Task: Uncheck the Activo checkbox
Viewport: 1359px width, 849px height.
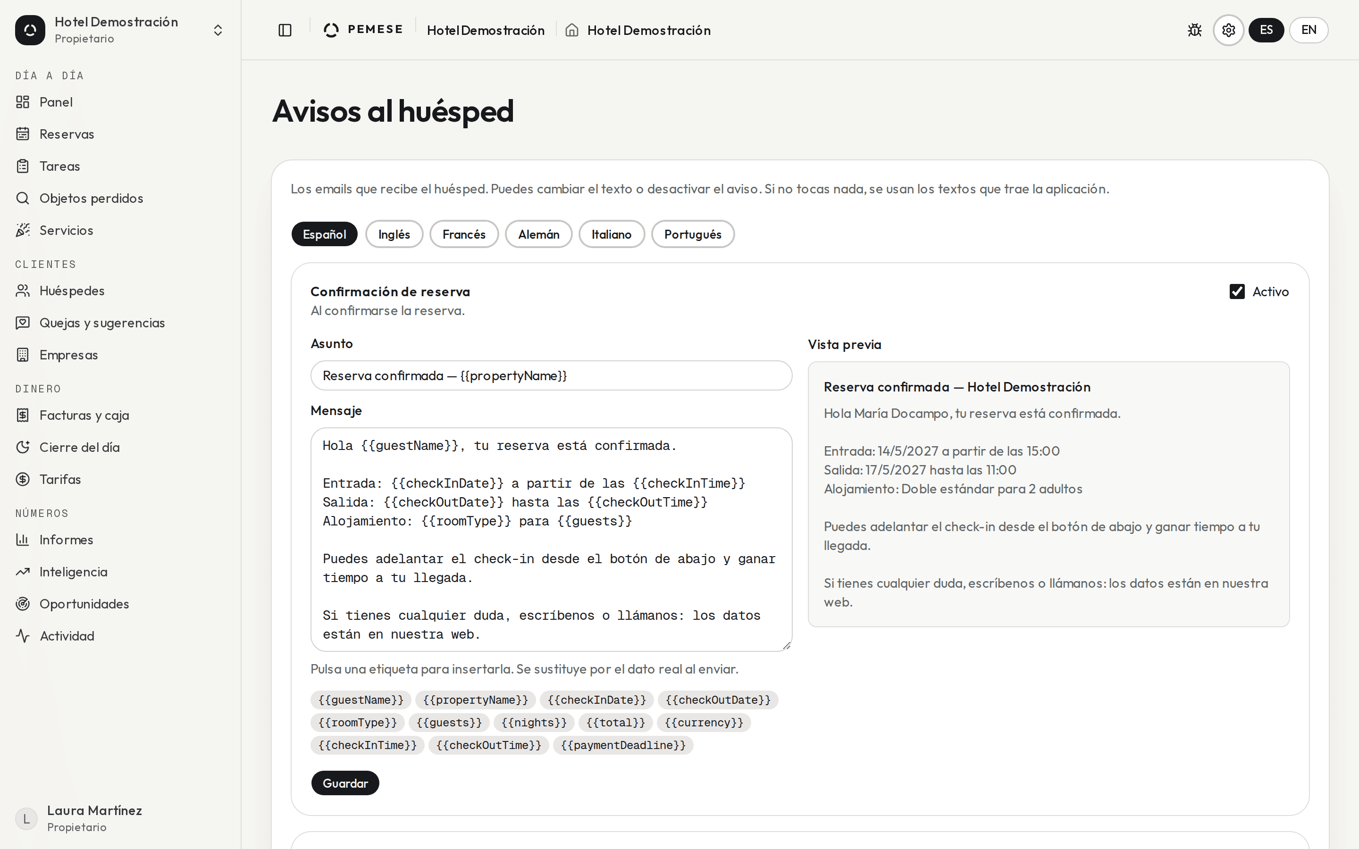Action: click(x=1237, y=291)
